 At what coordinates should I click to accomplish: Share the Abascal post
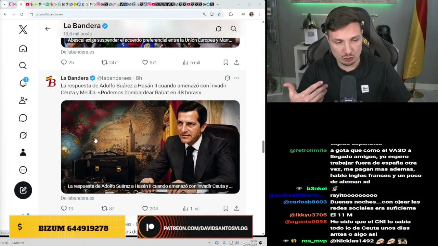pyautogui.click(x=236, y=63)
